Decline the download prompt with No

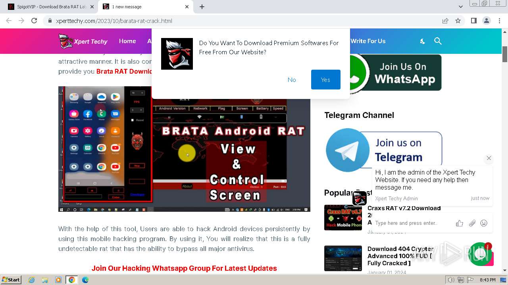click(x=292, y=80)
